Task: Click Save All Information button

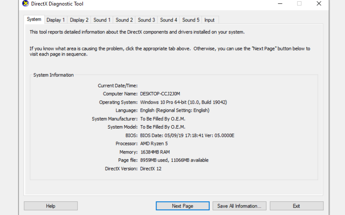Action: (x=239, y=206)
